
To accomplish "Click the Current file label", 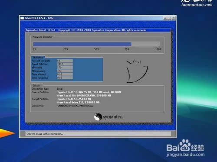I will (x=38, y=106).
